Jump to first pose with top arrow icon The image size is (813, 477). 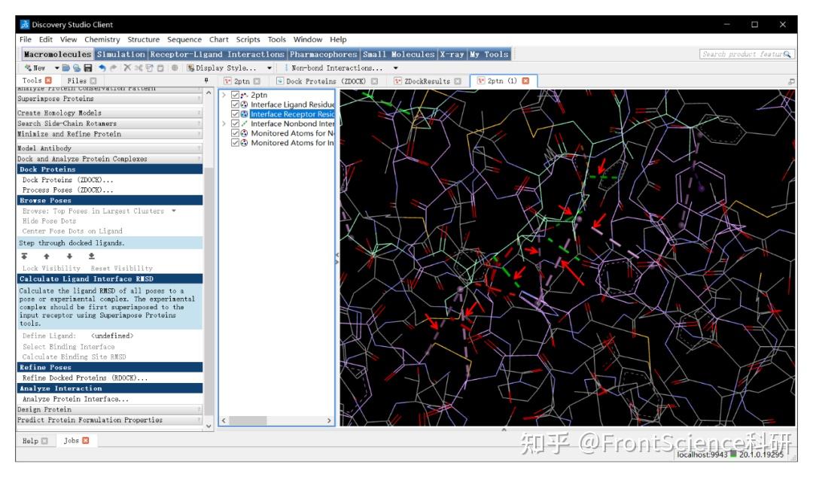(24, 256)
